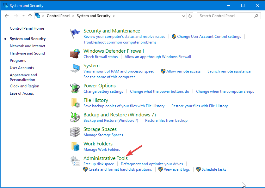
Task: Click the Backup and Restore drive icon
Action: [x=75, y=117]
